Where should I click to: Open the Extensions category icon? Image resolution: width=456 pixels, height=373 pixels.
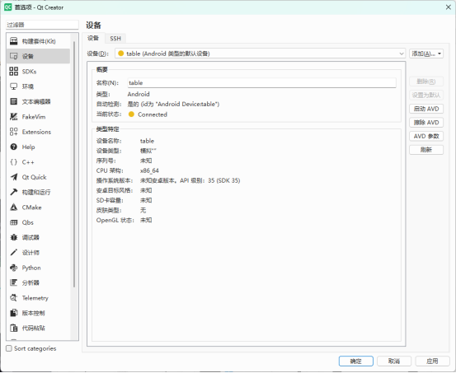[14, 132]
